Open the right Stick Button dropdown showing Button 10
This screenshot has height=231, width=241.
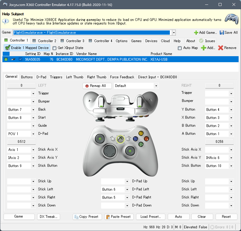[231, 166]
